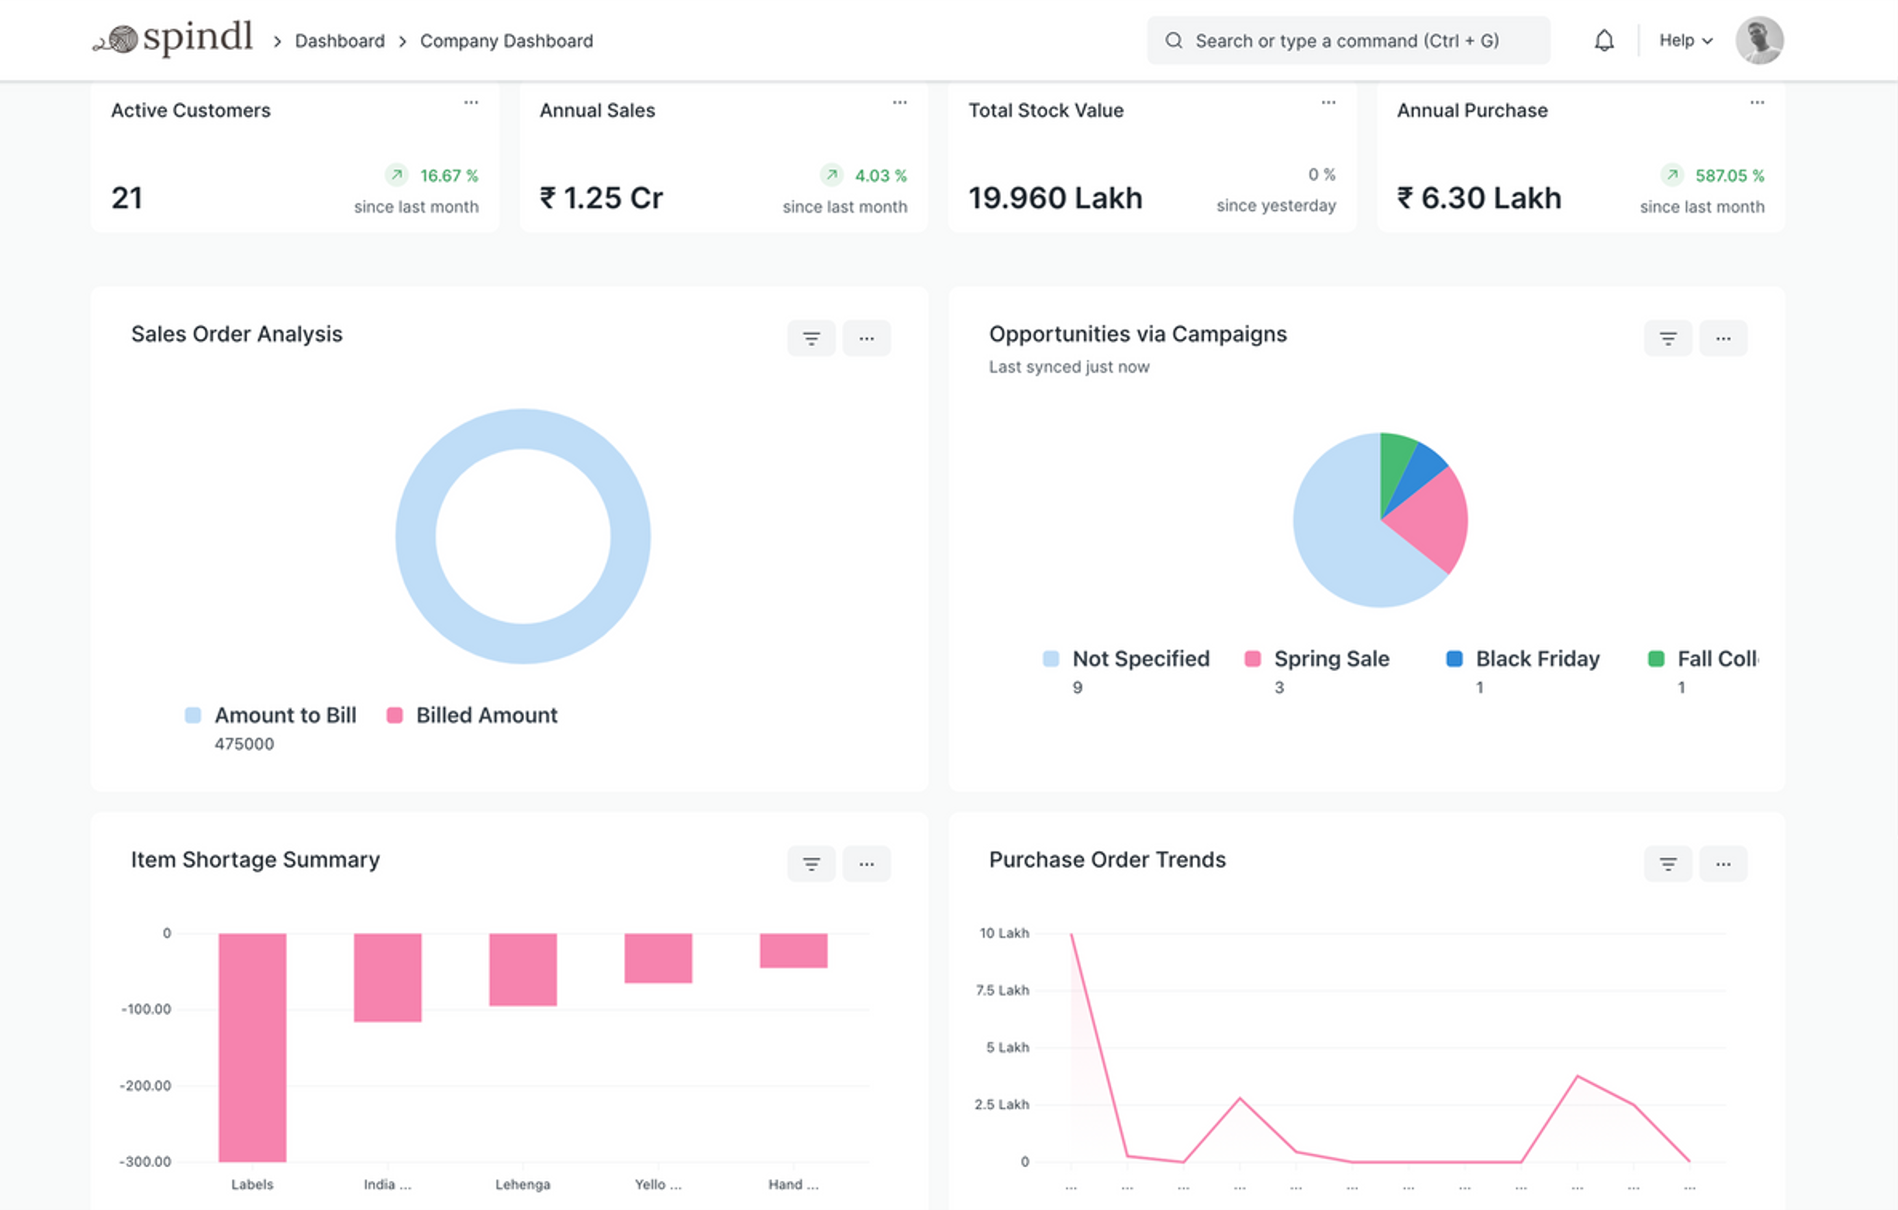Open the notifications bell
Screen dimensions: 1898x1210
pyautogui.click(x=1603, y=40)
